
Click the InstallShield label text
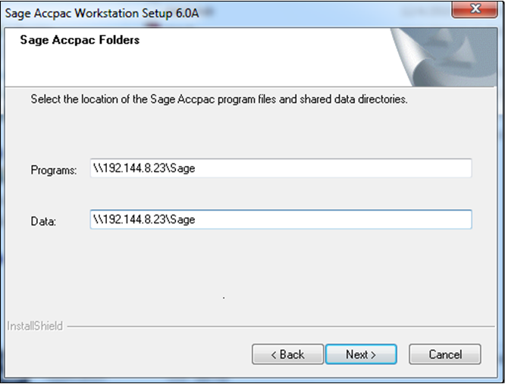(x=35, y=326)
